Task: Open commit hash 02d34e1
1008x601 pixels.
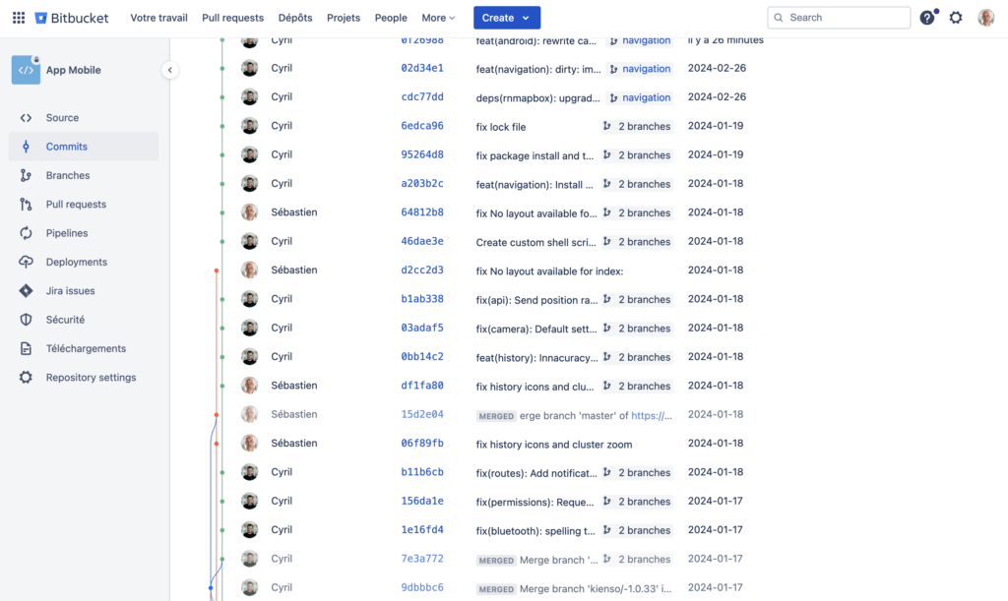Action: pyautogui.click(x=422, y=68)
